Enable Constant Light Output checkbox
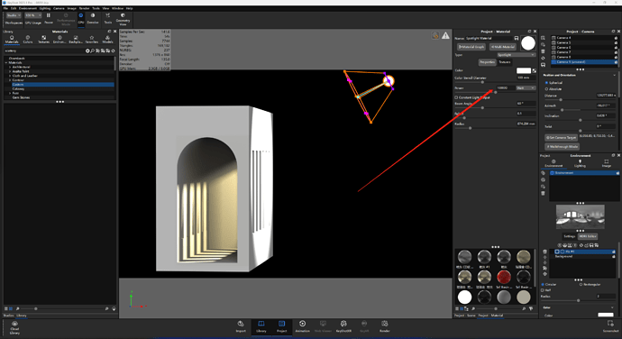The image size is (622, 339). click(456, 97)
